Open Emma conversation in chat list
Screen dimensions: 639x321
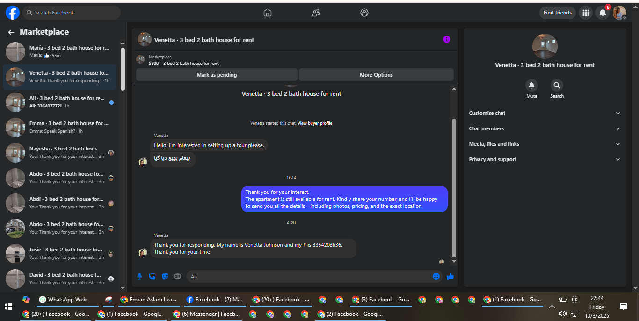click(60, 127)
